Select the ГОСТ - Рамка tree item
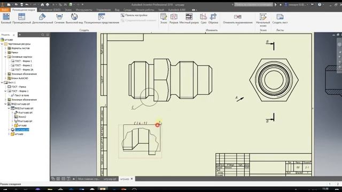342x192 pixels. pyautogui.click(x=17, y=86)
